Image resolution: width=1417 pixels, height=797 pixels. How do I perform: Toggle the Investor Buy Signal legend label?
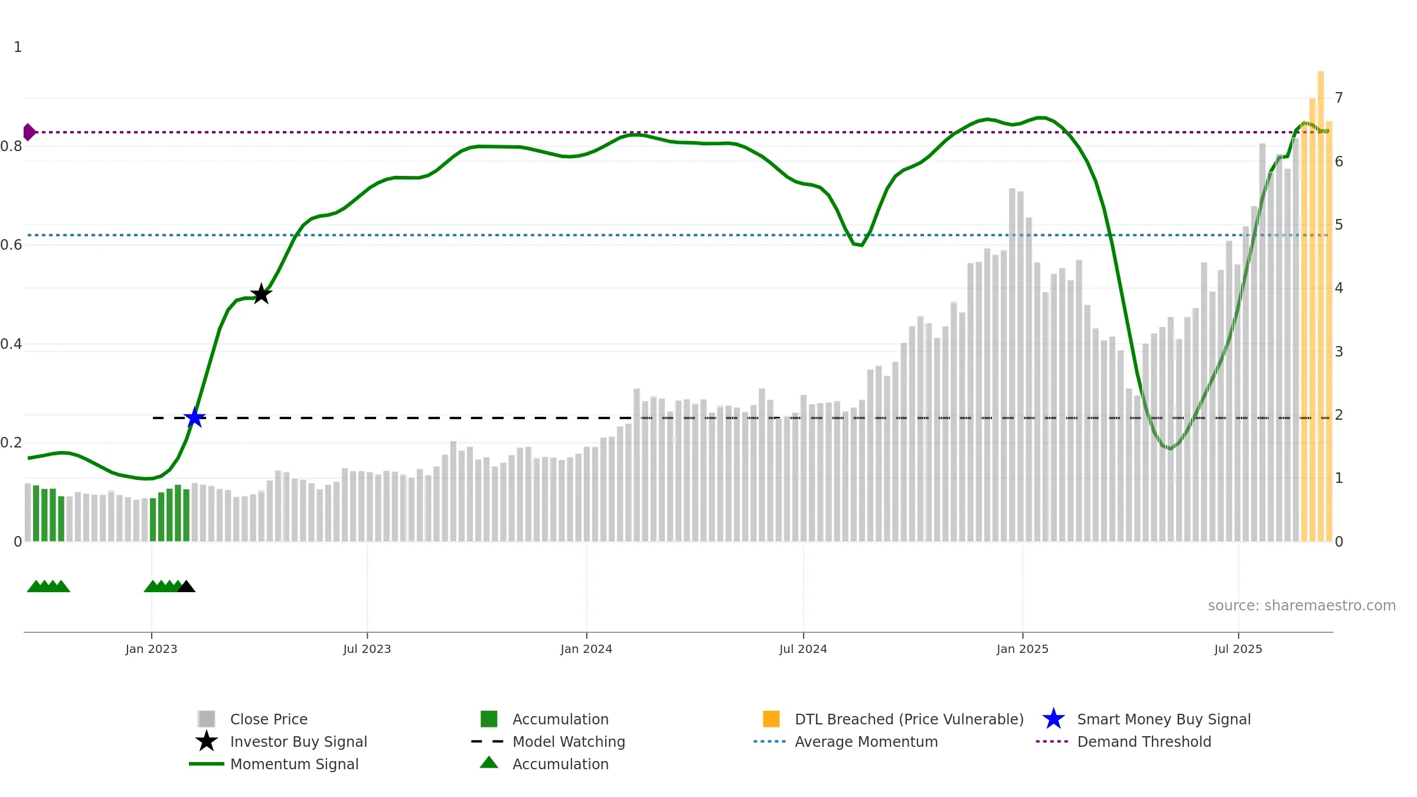click(x=299, y=742)
